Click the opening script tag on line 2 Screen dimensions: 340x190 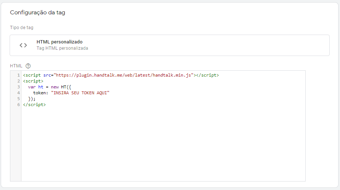(33, 81)
